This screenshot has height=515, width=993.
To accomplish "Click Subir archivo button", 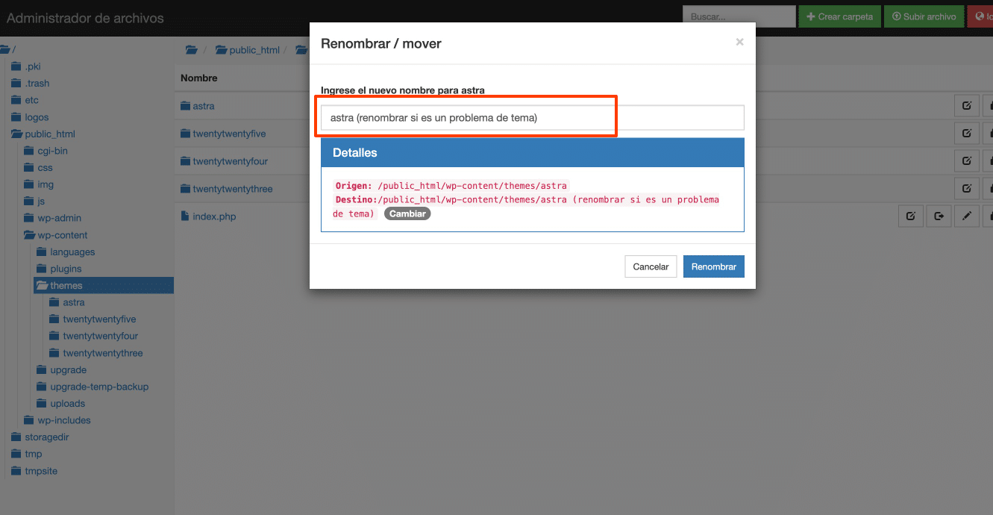I will (x=924, y=16).
